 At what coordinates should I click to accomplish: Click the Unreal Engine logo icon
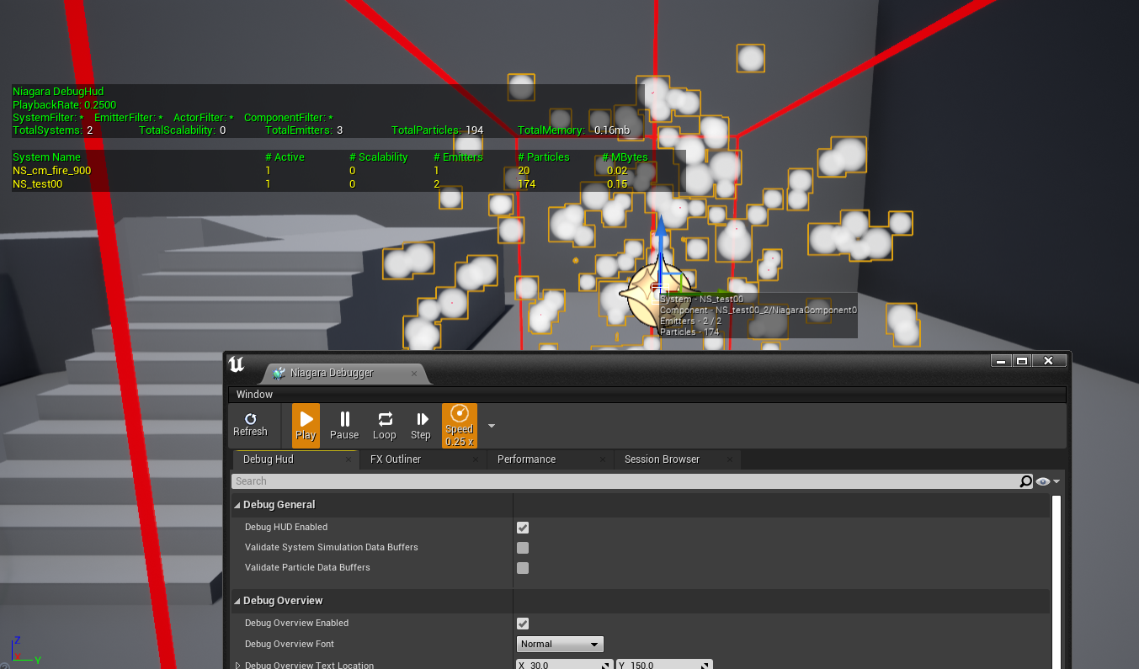click(237, 364)
